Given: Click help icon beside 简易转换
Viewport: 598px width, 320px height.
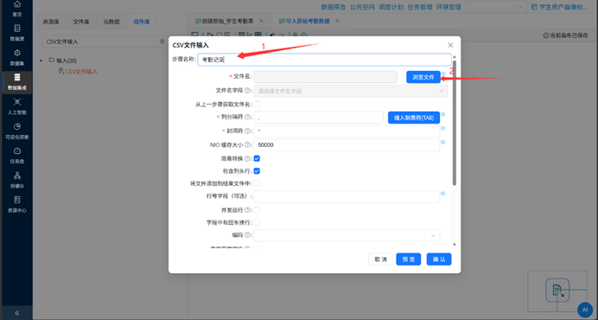Looking at the screenshot, I should click(x=247, y=158).
